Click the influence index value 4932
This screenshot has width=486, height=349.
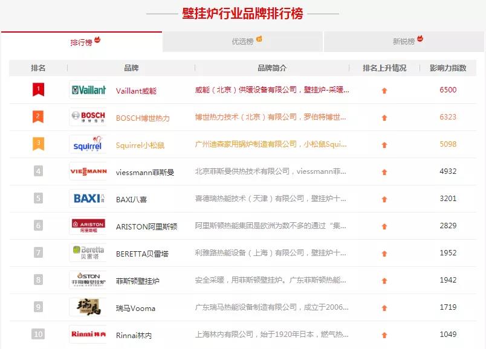pos(448,171)
